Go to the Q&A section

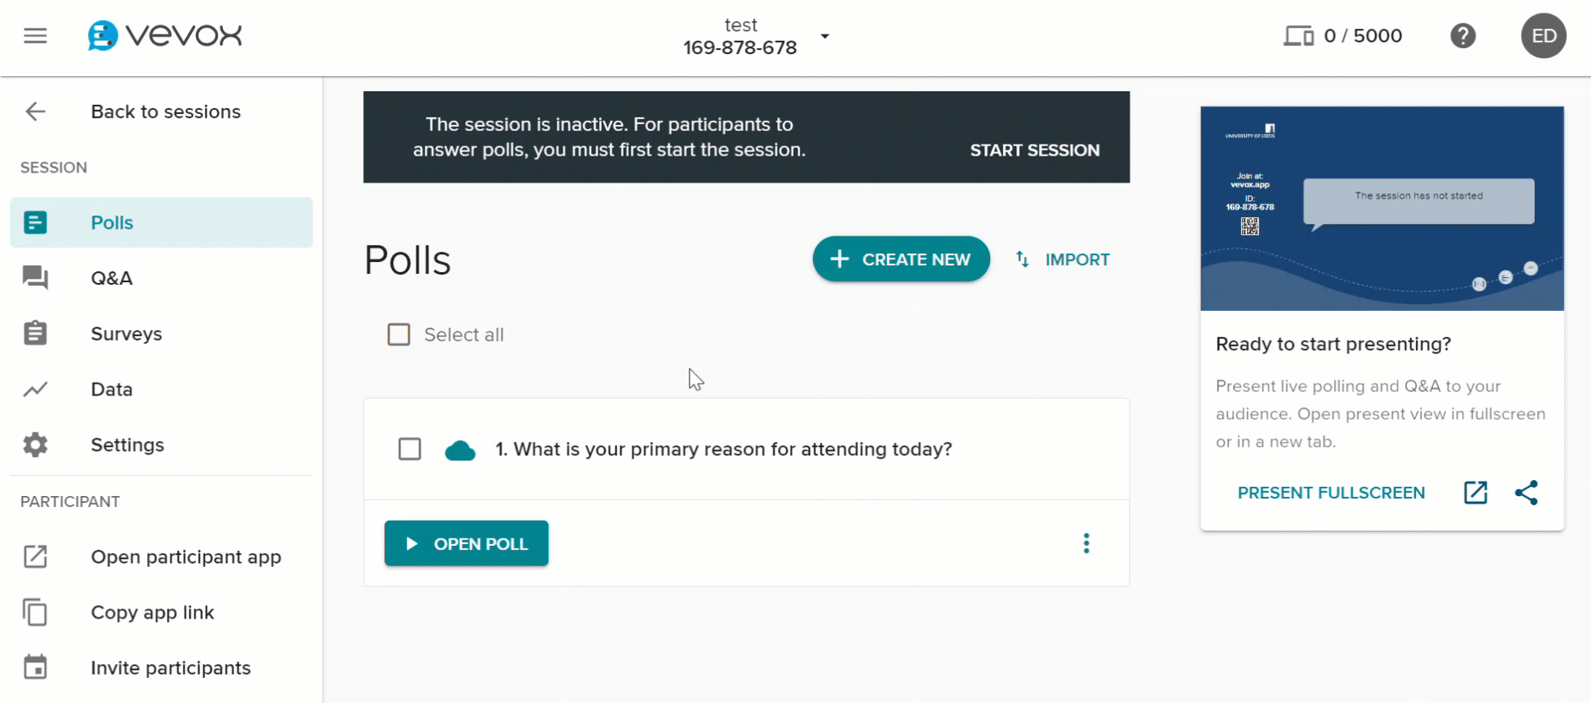112,278
